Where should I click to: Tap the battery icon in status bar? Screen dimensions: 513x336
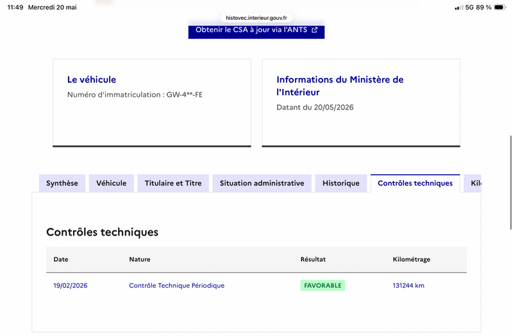(x=500, y=7)
